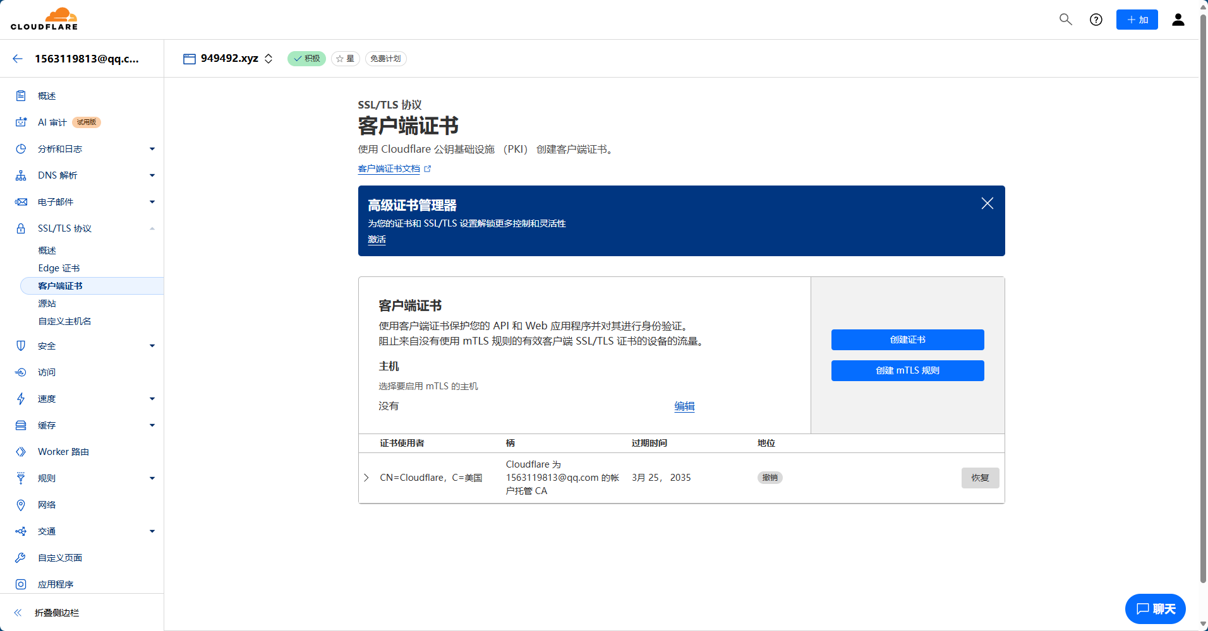Click the 分析和日志 chart icon
The height and width of the screenshot is (631, 1208).
pyautogui.click(x=21, y=149)
